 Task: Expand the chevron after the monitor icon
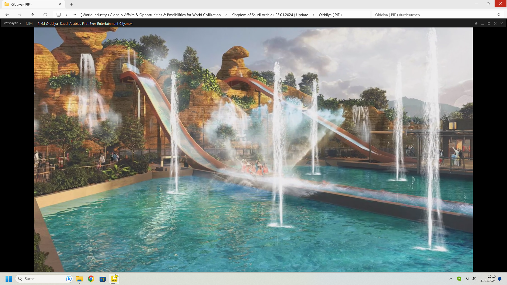pos(67,15)
